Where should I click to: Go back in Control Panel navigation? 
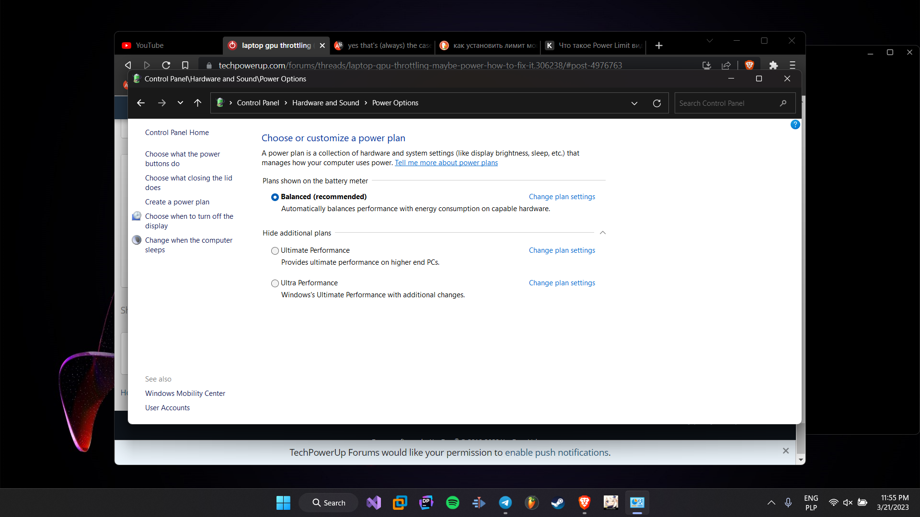coord(141,103)
